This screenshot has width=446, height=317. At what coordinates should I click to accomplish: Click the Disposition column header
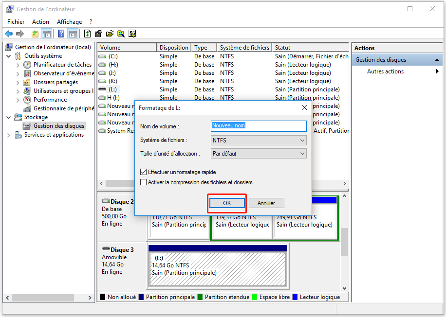(x=174, y=48)
